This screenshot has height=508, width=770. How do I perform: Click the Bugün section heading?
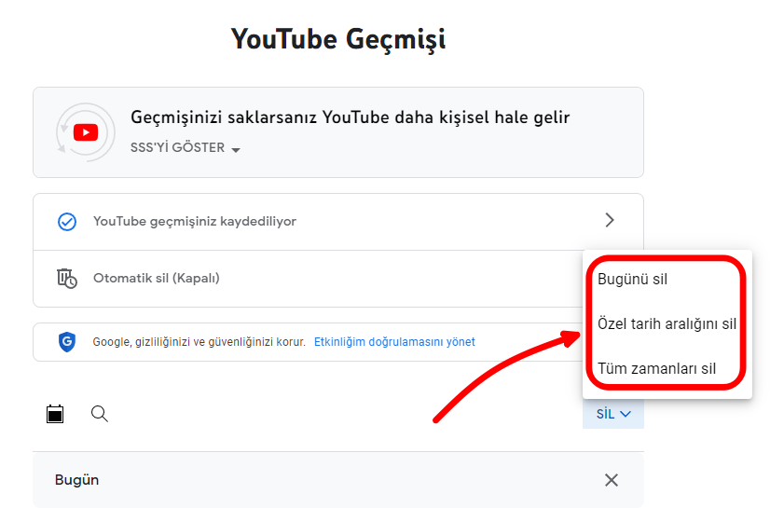[x=76, y=480]
